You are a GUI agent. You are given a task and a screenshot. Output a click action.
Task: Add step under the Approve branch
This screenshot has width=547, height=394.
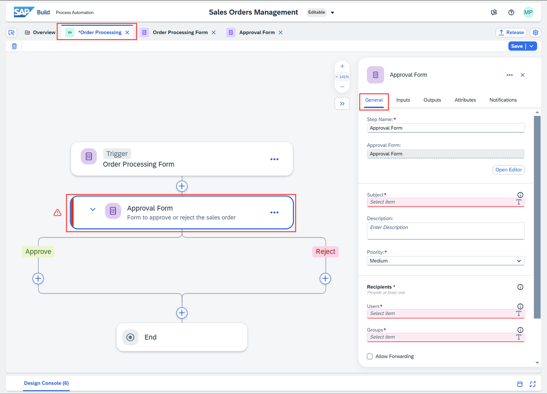click(38, 279)
